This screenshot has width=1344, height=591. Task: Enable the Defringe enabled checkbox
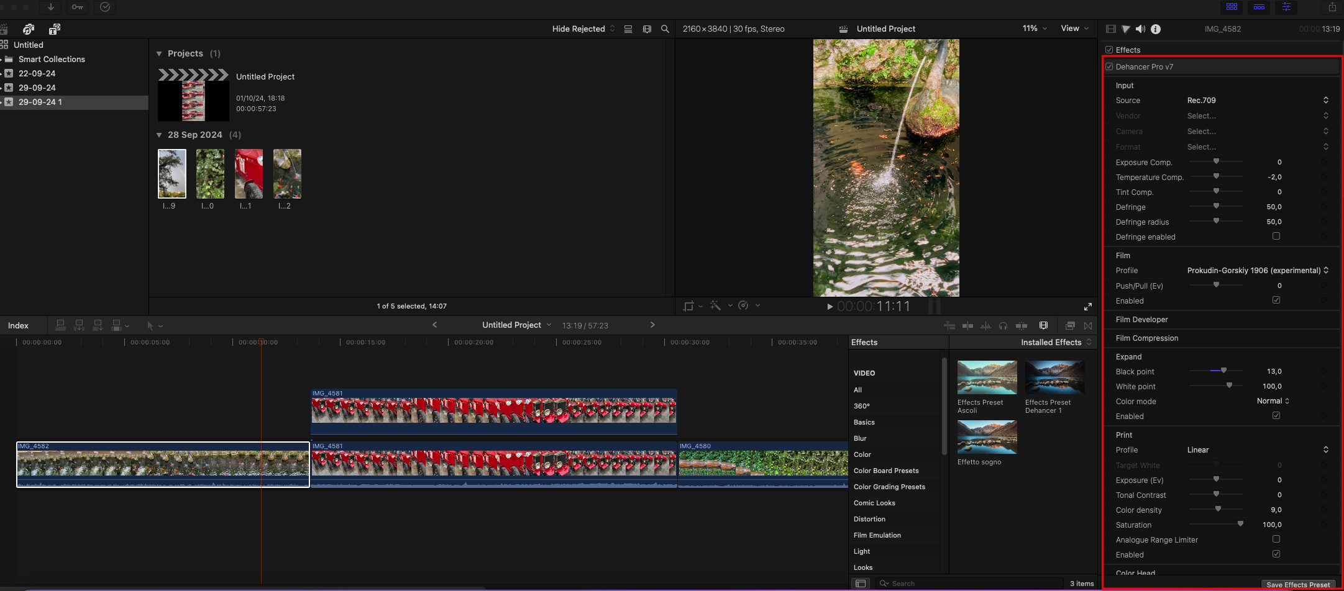pyautogui.click(x=1276, y=237)
